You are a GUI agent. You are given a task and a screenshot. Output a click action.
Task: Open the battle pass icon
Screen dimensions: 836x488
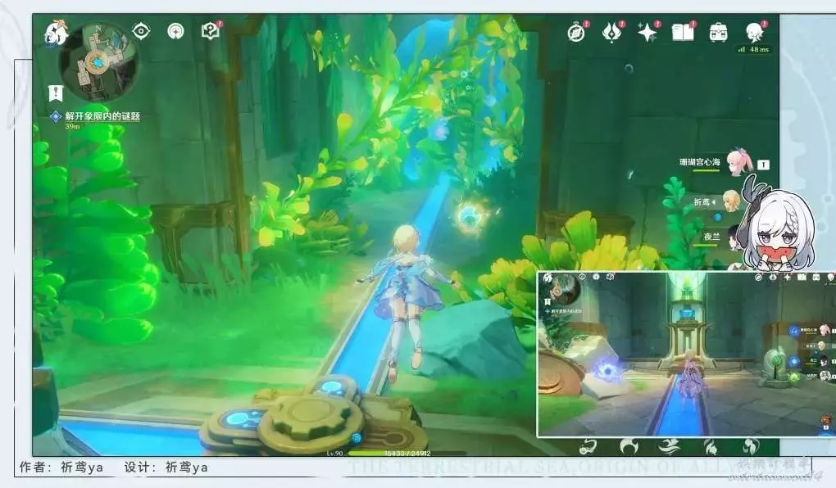611,33
